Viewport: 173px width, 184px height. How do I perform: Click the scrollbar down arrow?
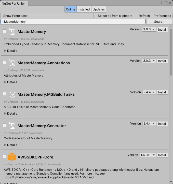pos(171,182)
